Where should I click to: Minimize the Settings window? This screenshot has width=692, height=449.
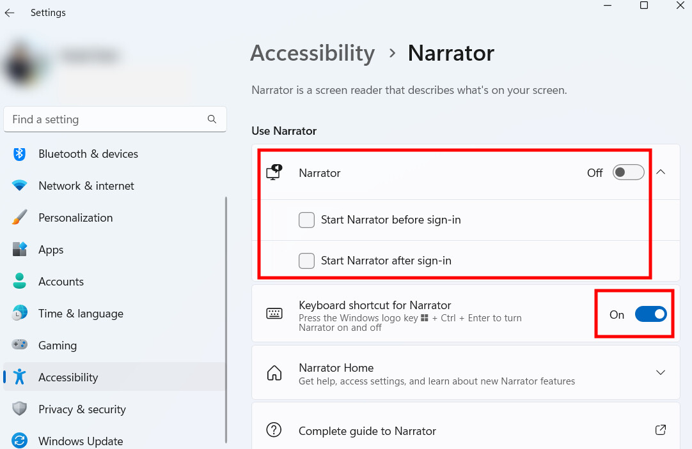point(608,5)
